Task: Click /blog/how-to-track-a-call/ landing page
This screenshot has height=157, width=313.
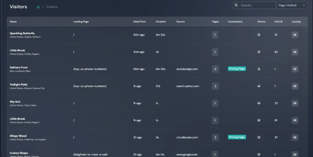Action: [x=91, y=154]
